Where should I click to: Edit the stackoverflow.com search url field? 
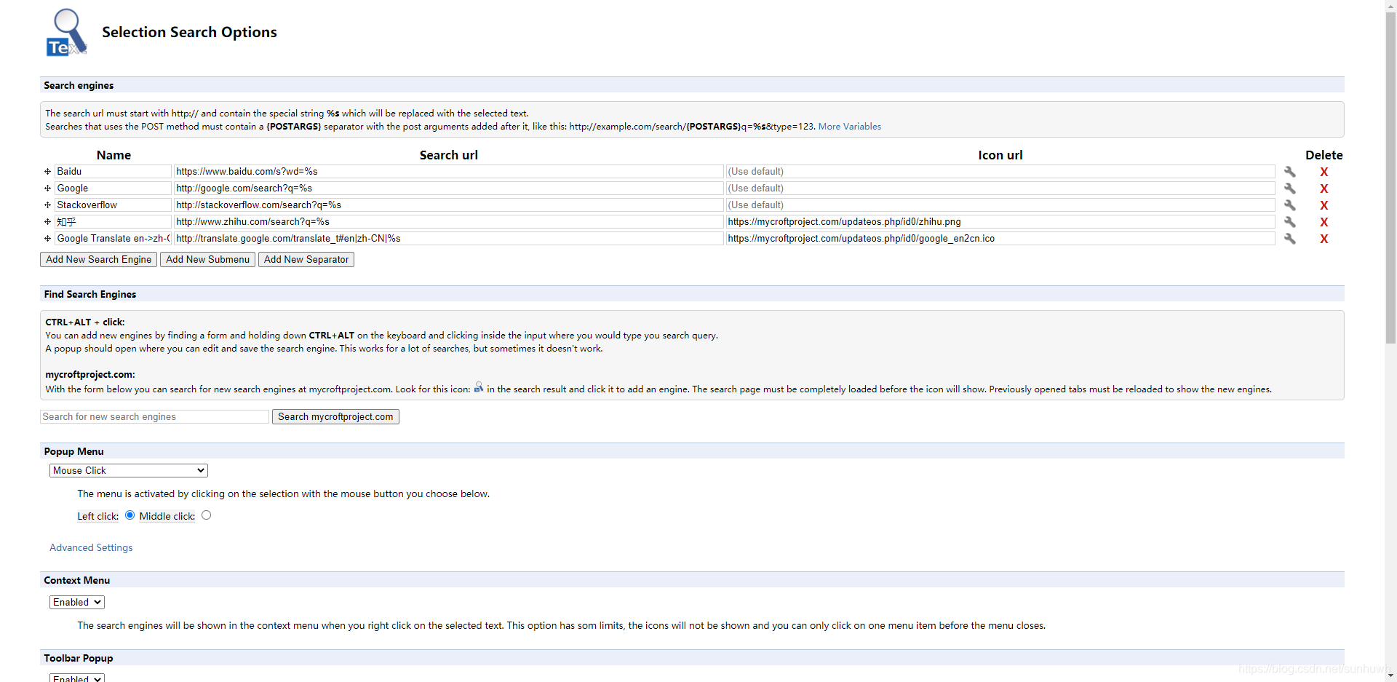448,205
